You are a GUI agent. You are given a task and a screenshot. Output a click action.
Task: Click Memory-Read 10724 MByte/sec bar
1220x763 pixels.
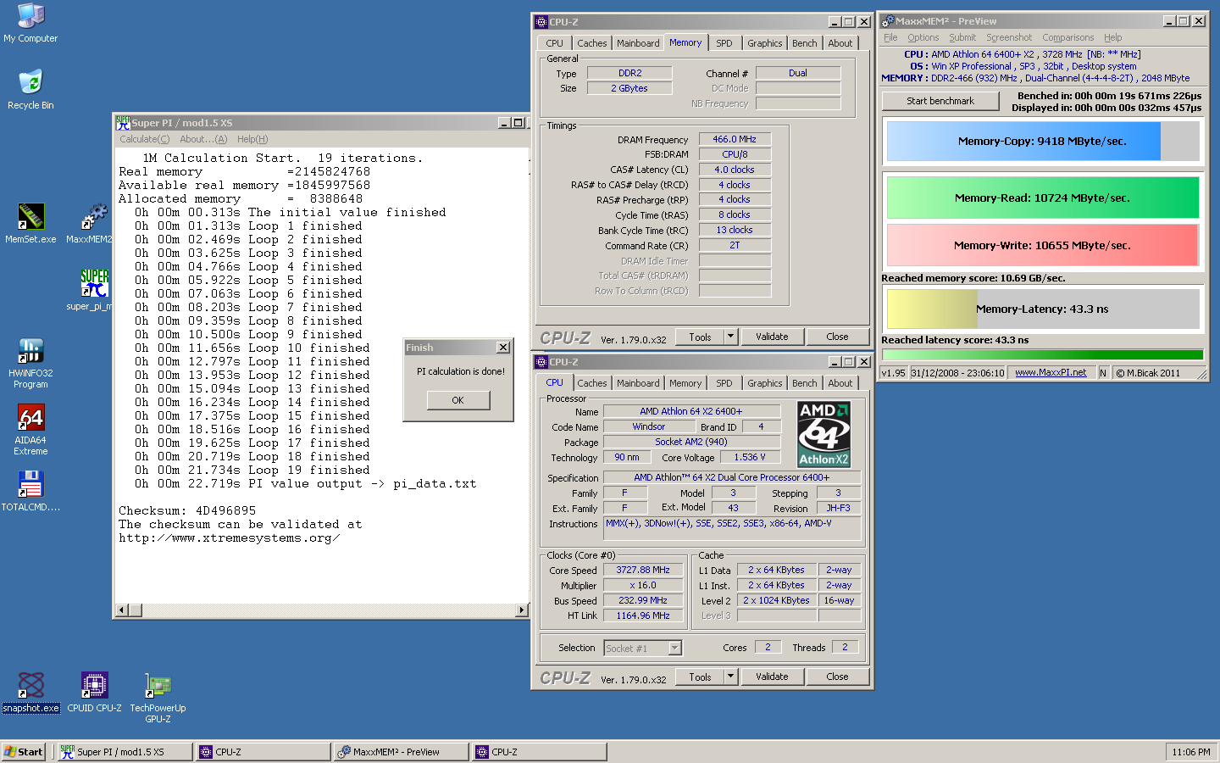coord(1043,198)
